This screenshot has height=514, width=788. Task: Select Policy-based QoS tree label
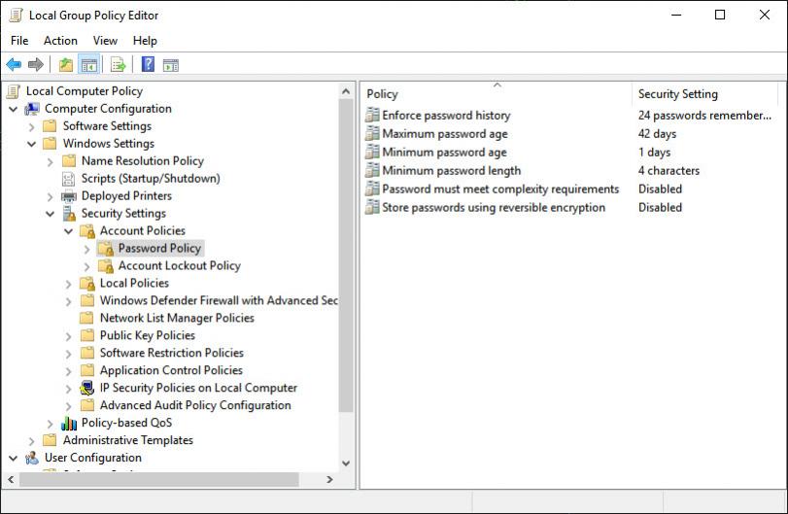[x=126, y=423]
